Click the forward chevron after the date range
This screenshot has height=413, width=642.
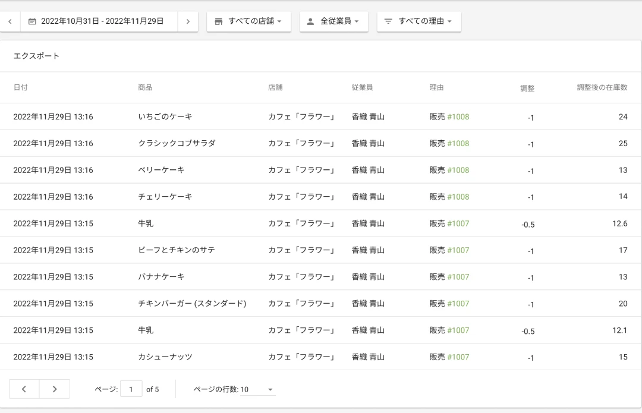[x=188, y=21]
